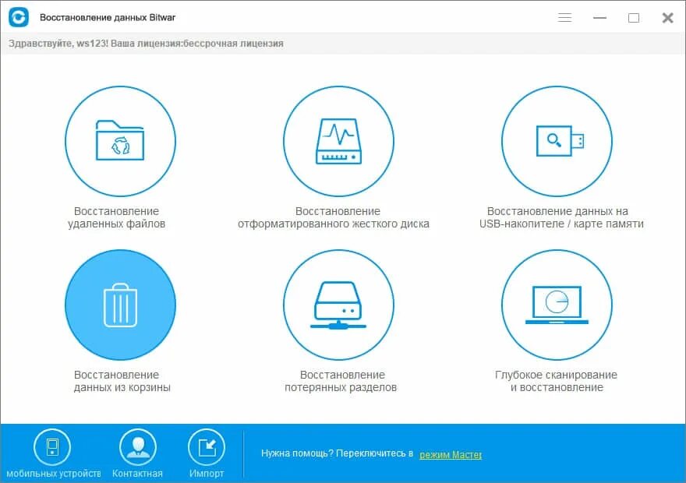Image resolution: width=686 pixels, height=483 pixels.
Task: Click label Восстановление отформатированного жесткого диска
Action: 334,217
